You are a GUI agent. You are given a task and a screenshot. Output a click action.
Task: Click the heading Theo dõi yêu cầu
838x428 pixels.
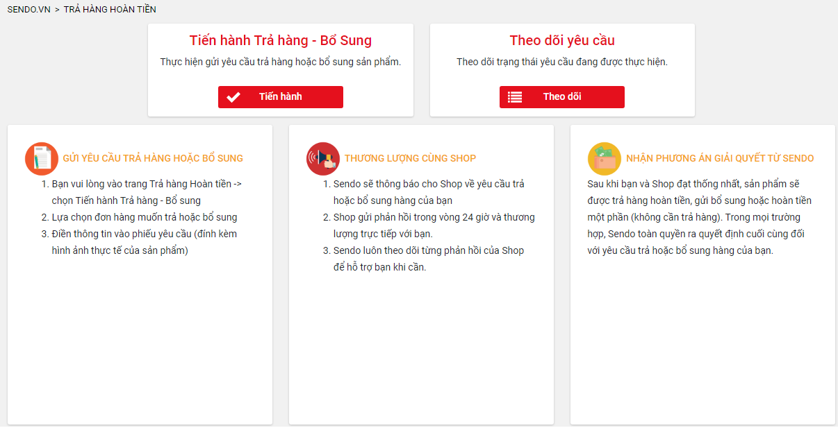pyautogui.click(x=561, y=40)
